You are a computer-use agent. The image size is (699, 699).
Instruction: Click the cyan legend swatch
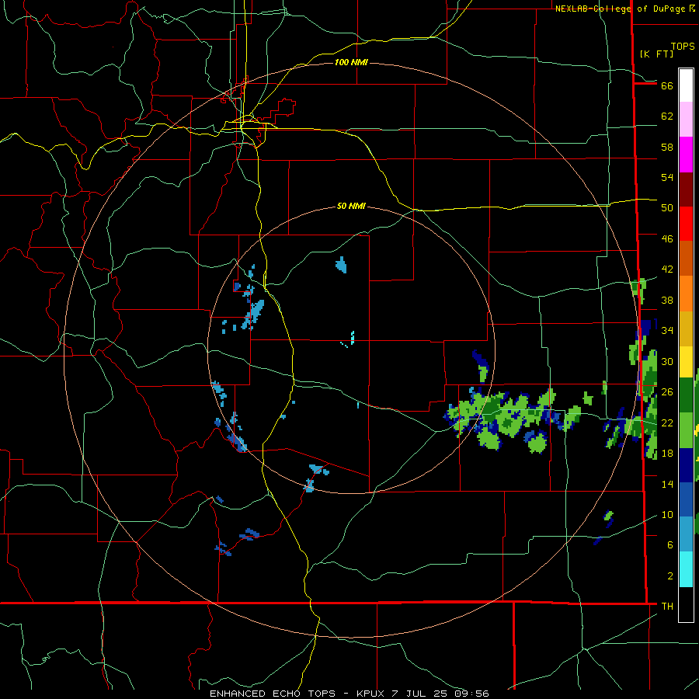click(686, 570)
